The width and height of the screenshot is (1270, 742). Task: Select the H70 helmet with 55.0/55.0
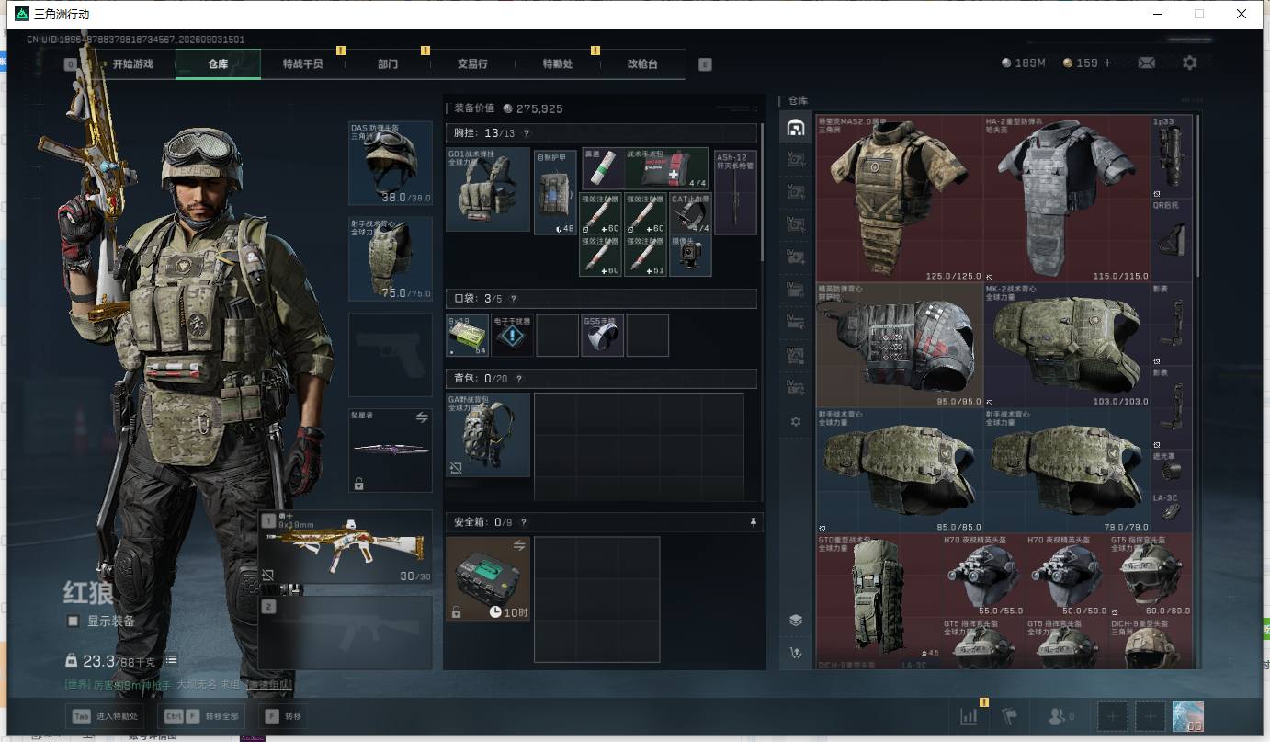point(983,576)
